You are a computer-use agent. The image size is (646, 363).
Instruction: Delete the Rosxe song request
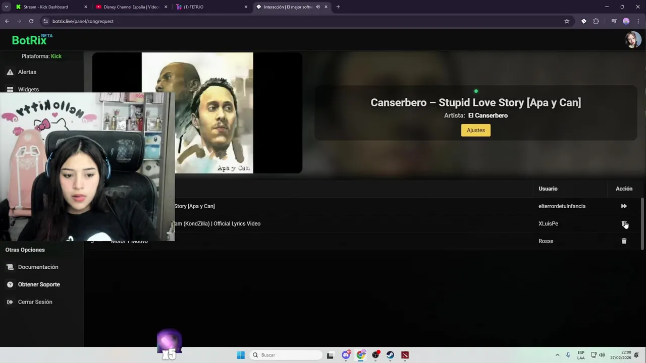point(624,241)
